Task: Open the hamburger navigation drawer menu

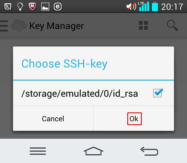Action: (4, 26)
